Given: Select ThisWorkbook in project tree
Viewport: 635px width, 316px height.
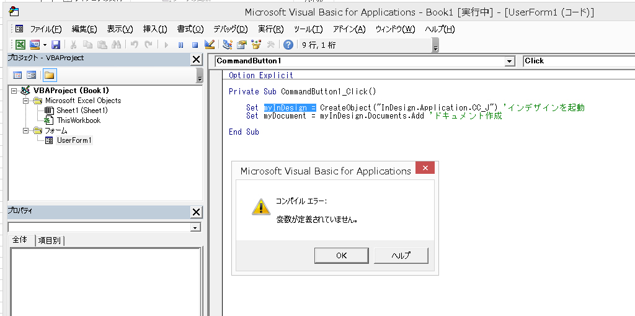Looking at the screenshot, I should click(79, 120).
